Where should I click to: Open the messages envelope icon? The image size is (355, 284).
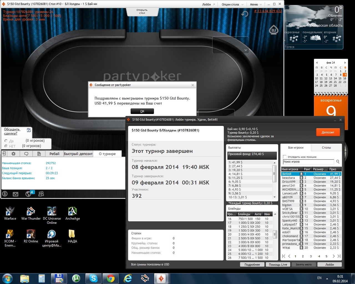tap(16, 194)
